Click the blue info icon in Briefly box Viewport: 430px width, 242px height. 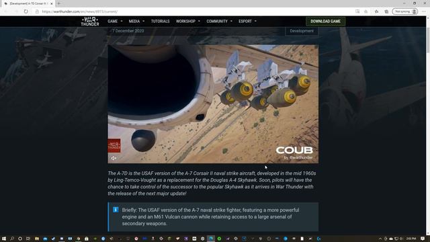(x=116, y=210)
